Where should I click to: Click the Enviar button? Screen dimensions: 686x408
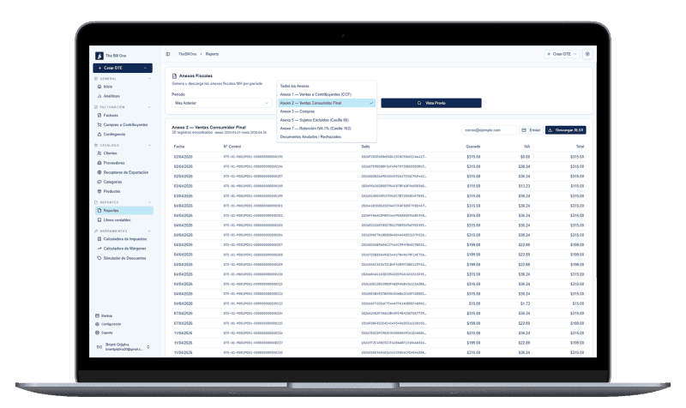pos(531,130)
